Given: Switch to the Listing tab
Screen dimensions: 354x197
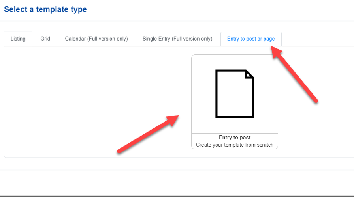Looking at the screenshot, I should click(18, 39).
